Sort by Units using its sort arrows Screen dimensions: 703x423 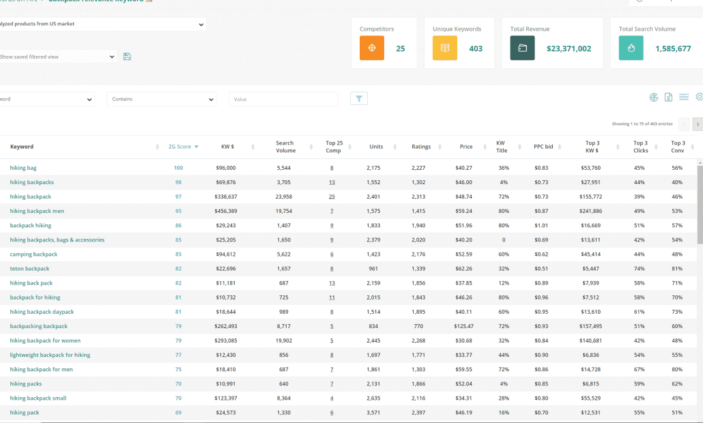tap(394, 147)
